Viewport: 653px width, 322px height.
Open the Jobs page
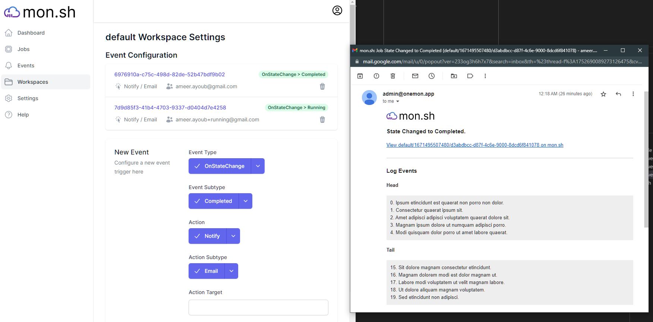tap(46, 49)
